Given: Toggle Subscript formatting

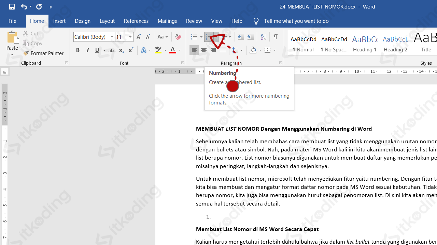Looking at the screenshot, I should [x=121, y=50].
